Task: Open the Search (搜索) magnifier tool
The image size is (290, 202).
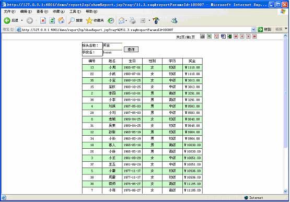Action: 75,20
